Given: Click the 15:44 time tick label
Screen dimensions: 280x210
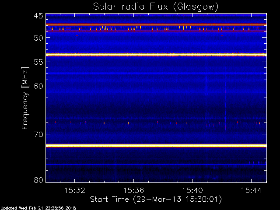Looking at the screenshot, I should pos(252,190).
